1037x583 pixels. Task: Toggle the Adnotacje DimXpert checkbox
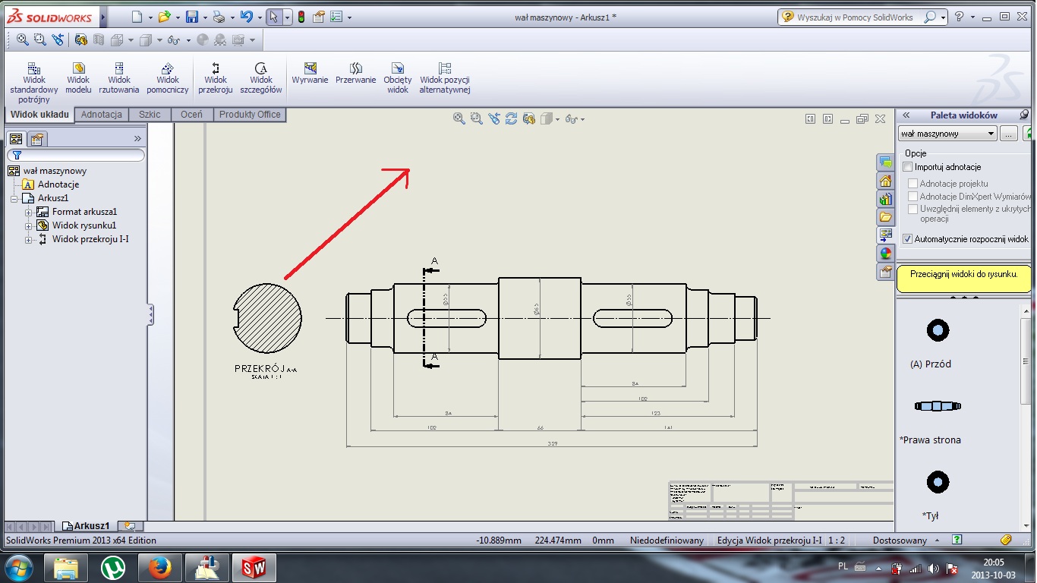point(913,197)
